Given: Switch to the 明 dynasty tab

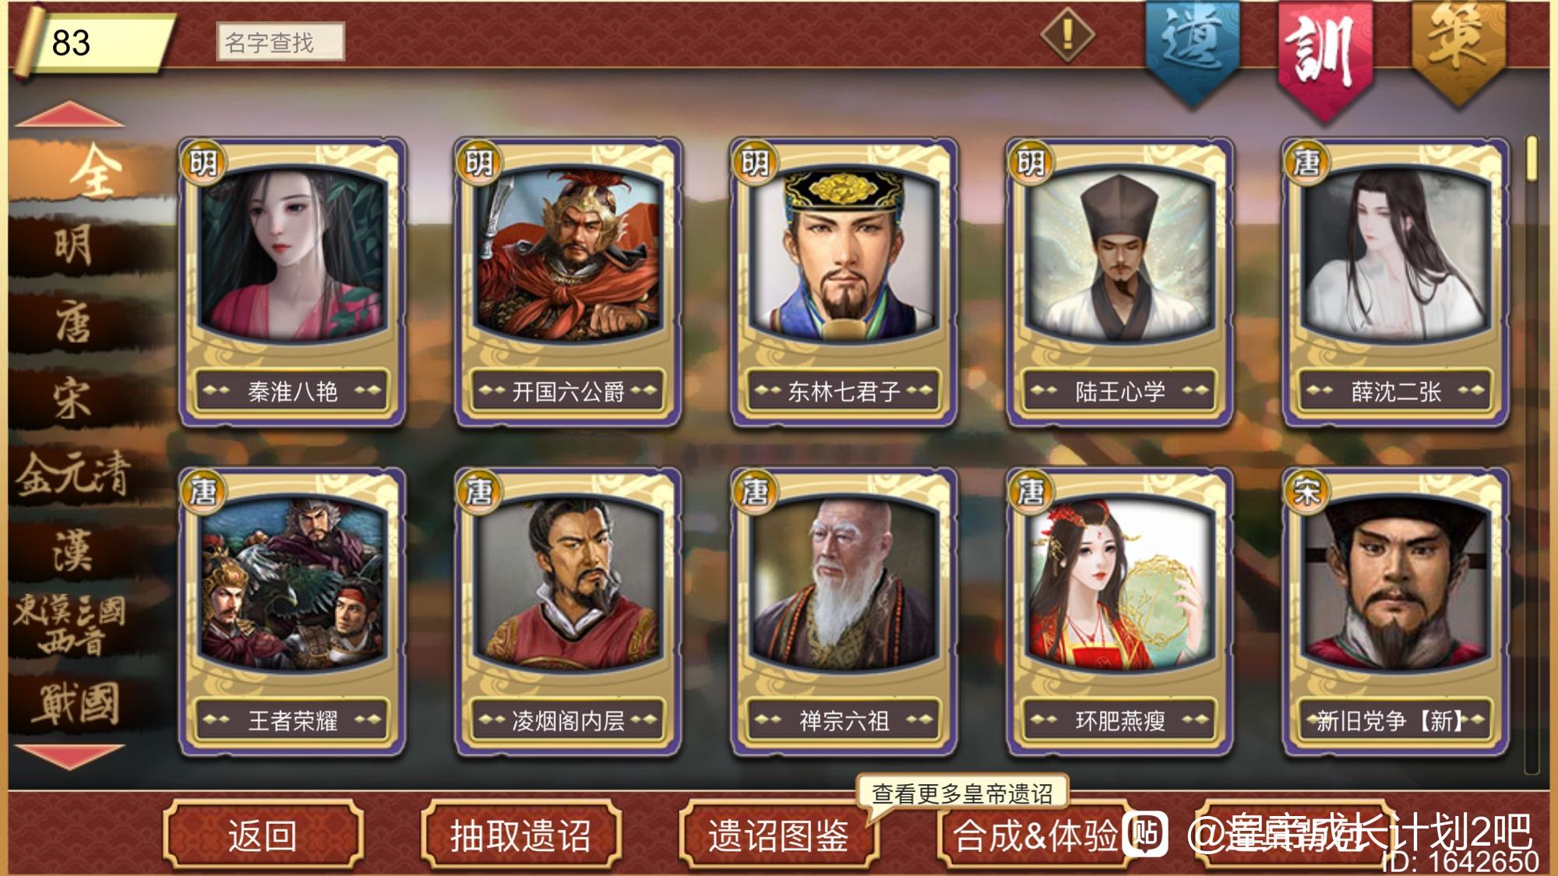Looking at the screenshot, I should point(72,247).
